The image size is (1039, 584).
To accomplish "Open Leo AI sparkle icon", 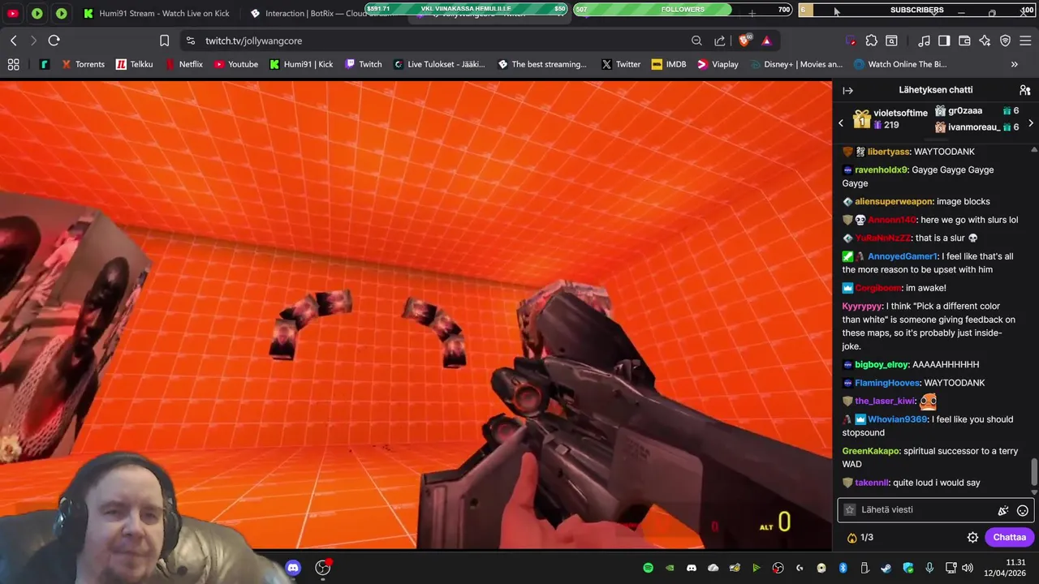I will click(985, 41).
